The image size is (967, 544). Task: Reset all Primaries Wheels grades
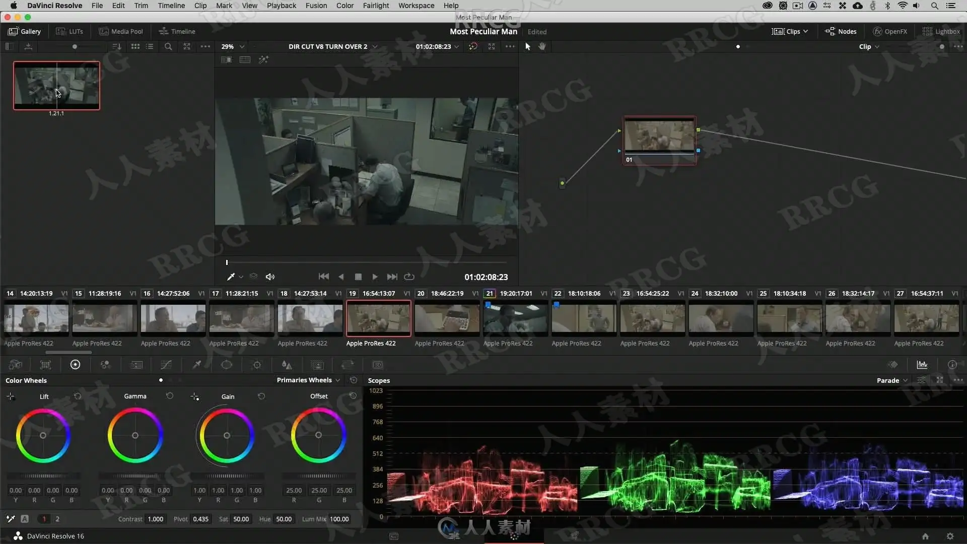[x=354, y=380]
